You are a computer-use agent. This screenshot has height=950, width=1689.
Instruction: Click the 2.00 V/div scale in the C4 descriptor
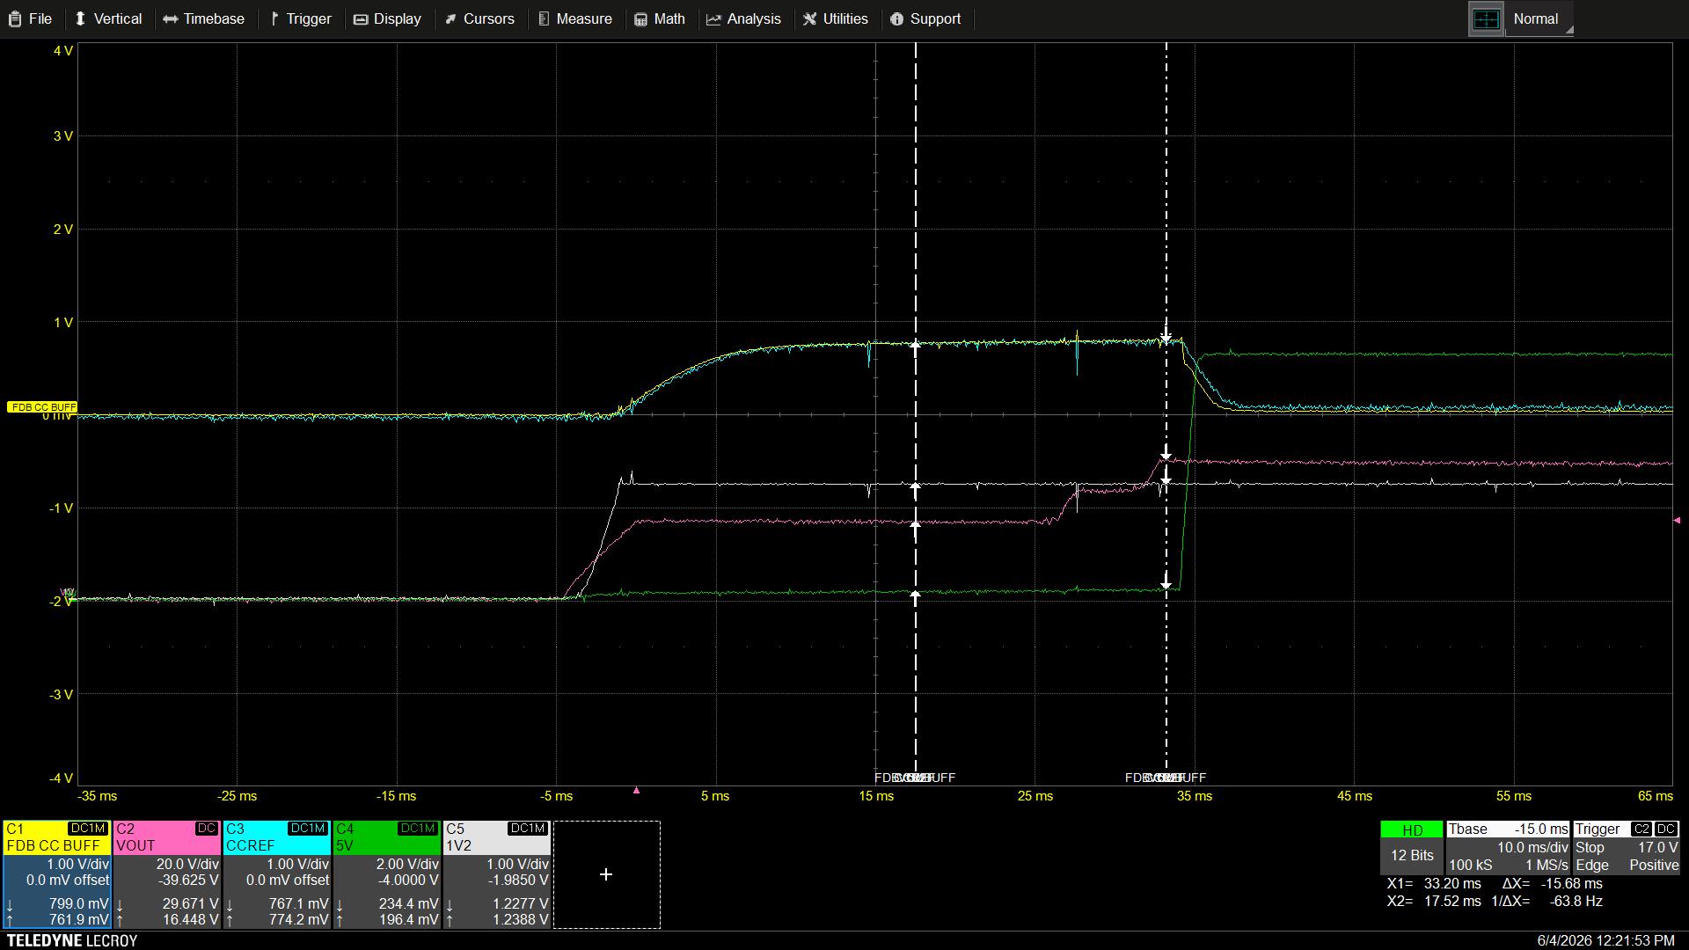click(407, 865)
